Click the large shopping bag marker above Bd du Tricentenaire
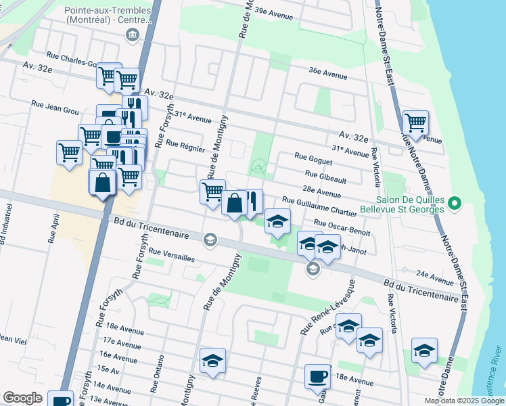This screenshot has height=406, width=506. (102, 184)
